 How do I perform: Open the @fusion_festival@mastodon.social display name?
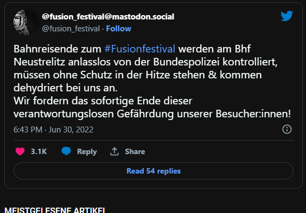pos(108,17)
